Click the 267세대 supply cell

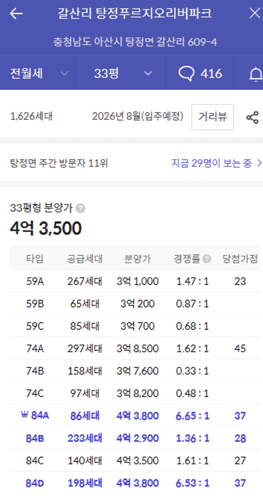[x=85, y=281]
